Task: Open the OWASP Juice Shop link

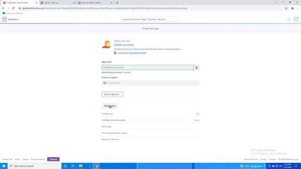Action: coord(124,45)
